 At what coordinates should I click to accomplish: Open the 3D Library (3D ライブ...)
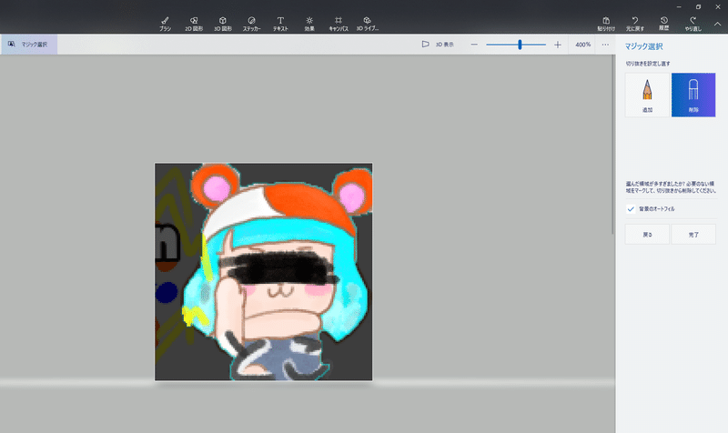coord(368,24)
